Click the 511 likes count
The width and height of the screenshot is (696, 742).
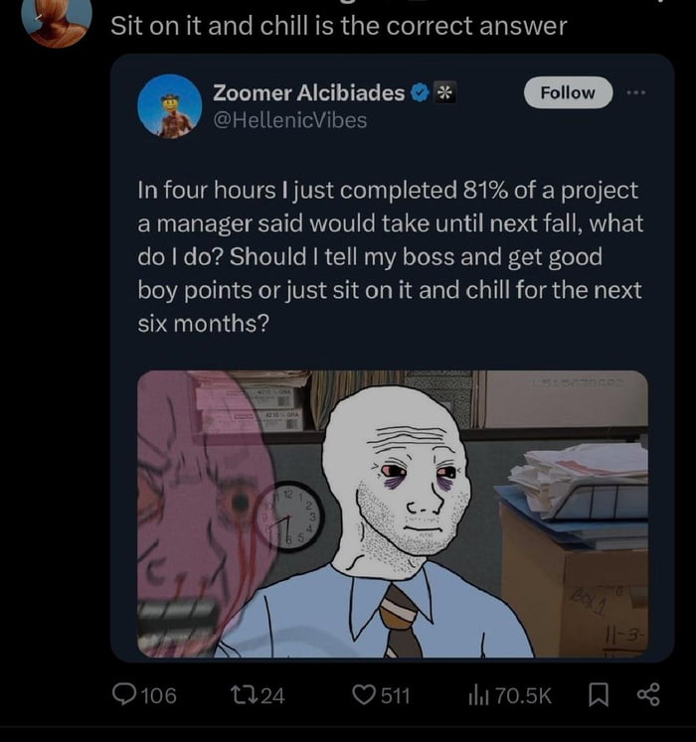(395, 695)
